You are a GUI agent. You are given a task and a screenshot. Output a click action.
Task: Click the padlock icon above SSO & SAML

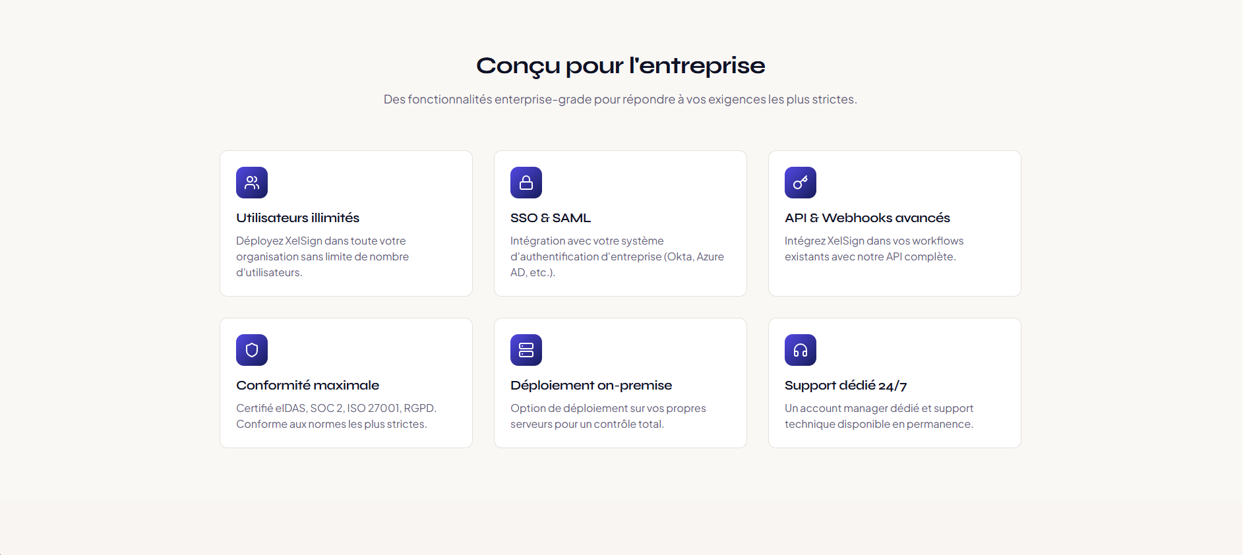526,183
